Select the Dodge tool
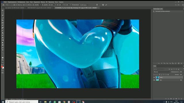Viewport: 184px width, 103px height. (x=3, y=45)
